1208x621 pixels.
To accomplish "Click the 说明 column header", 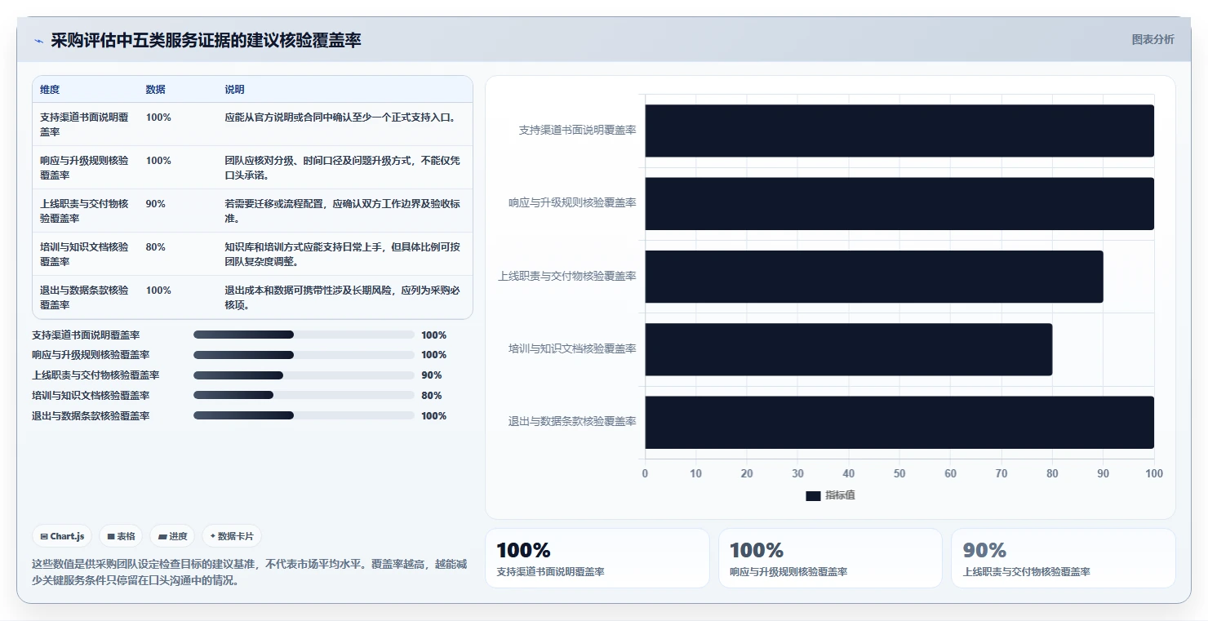I will [234, 90].
